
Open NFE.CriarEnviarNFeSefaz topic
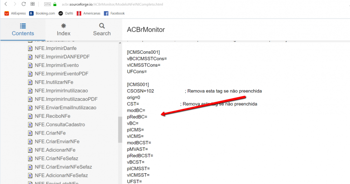coord(63,167)
